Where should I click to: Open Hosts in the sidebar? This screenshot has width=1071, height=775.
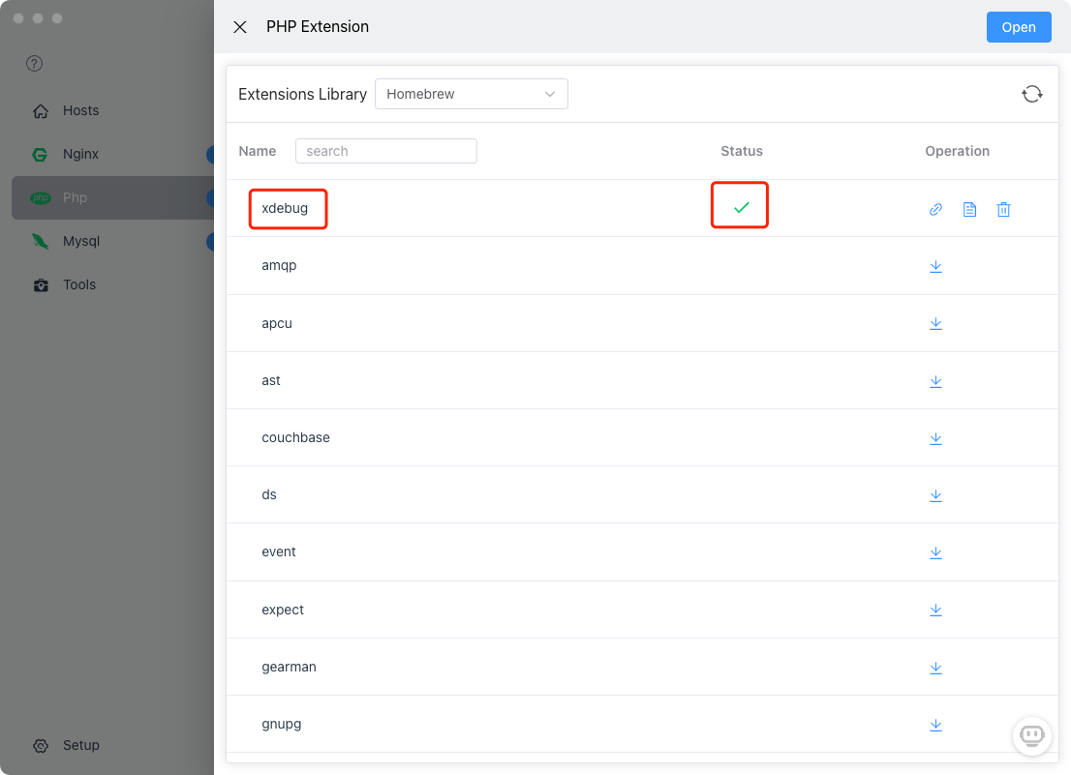click(x=112, y=110)
